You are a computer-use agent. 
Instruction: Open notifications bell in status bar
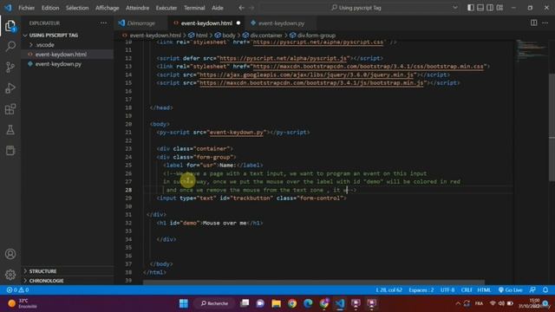pyautogui.click(x=545, y=290)
